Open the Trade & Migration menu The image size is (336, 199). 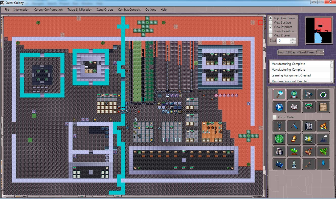coord(80,10)
